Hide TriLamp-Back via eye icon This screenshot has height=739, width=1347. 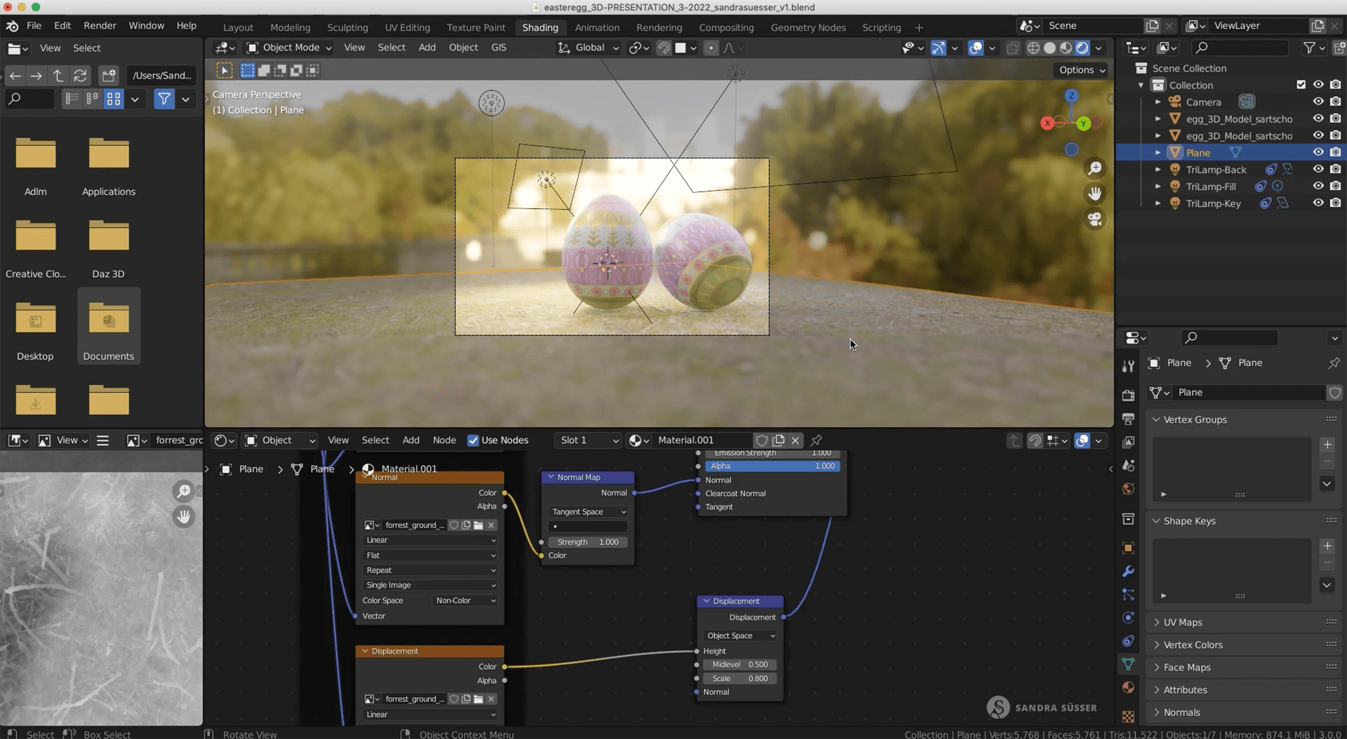[1318, 169]
